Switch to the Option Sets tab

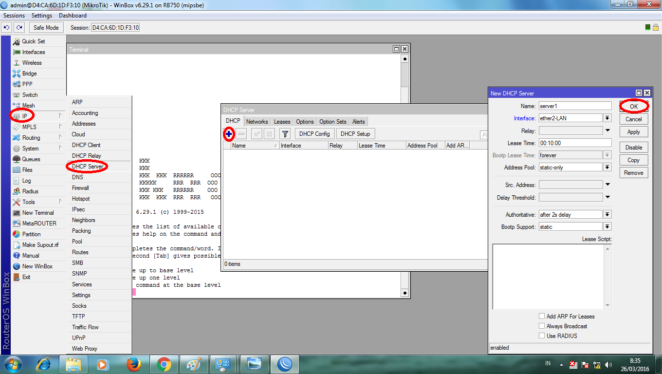coord(333,121)
